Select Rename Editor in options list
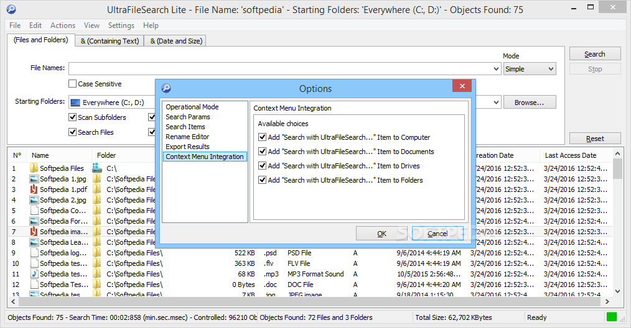Image resolution: width=631 pixels, height=328 pixels. 187,137
